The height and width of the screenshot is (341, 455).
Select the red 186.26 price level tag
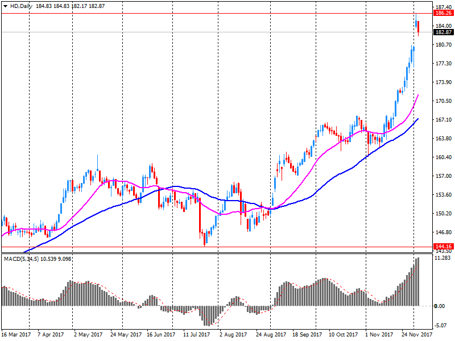click(442, 13)
